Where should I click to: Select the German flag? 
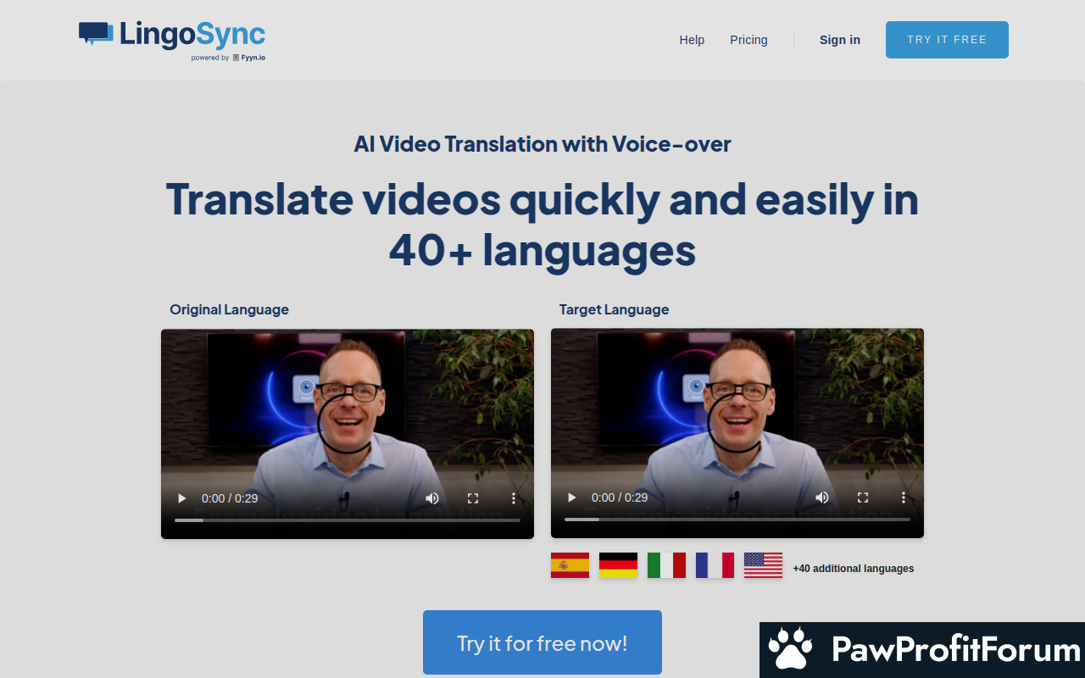[x=618, y=565]
